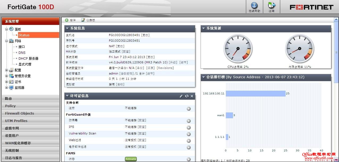Viewport: 339px width, 162px height.
Task: Click the logout icon in header
Action: tap(272, 5)
